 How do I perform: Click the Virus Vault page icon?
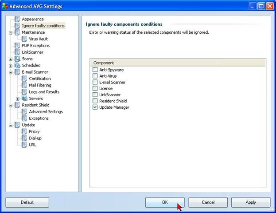pos(24,39)
